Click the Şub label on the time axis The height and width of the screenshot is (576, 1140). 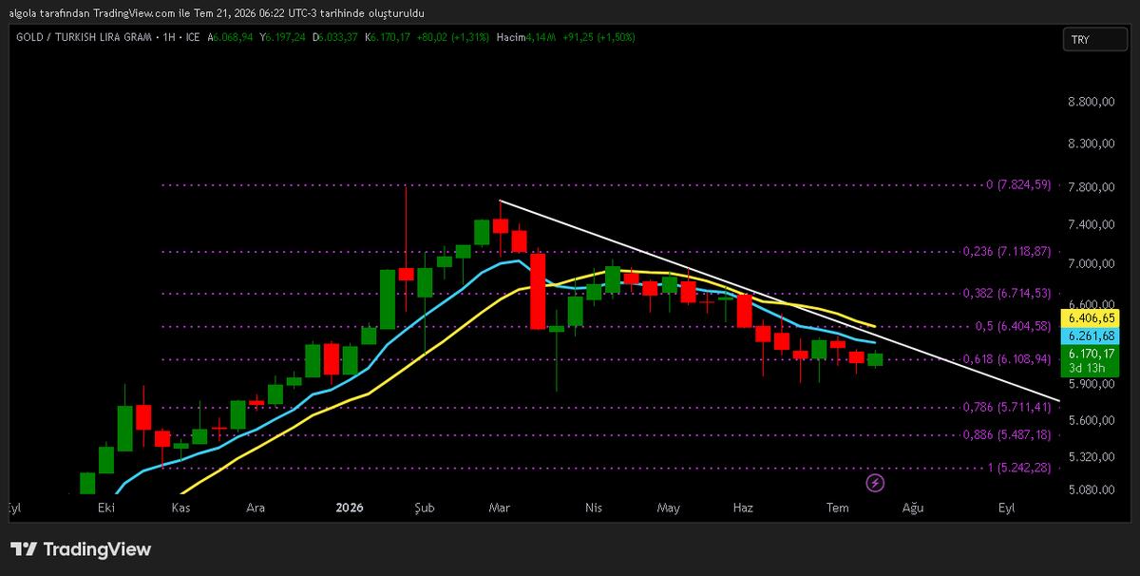(x=425, y=509)
